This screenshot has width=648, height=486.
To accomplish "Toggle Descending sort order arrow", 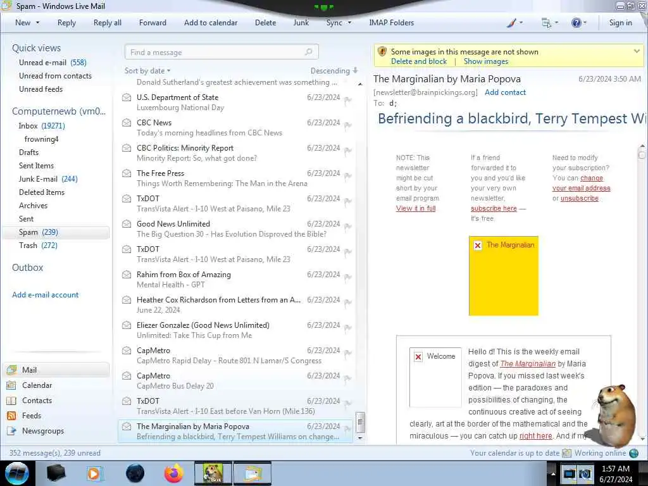I will coord(356,71).
